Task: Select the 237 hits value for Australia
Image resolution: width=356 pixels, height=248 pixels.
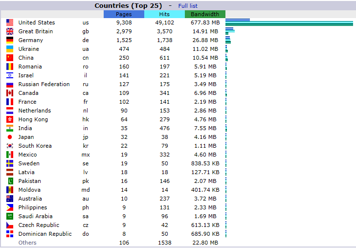Action: click(165, 199)
